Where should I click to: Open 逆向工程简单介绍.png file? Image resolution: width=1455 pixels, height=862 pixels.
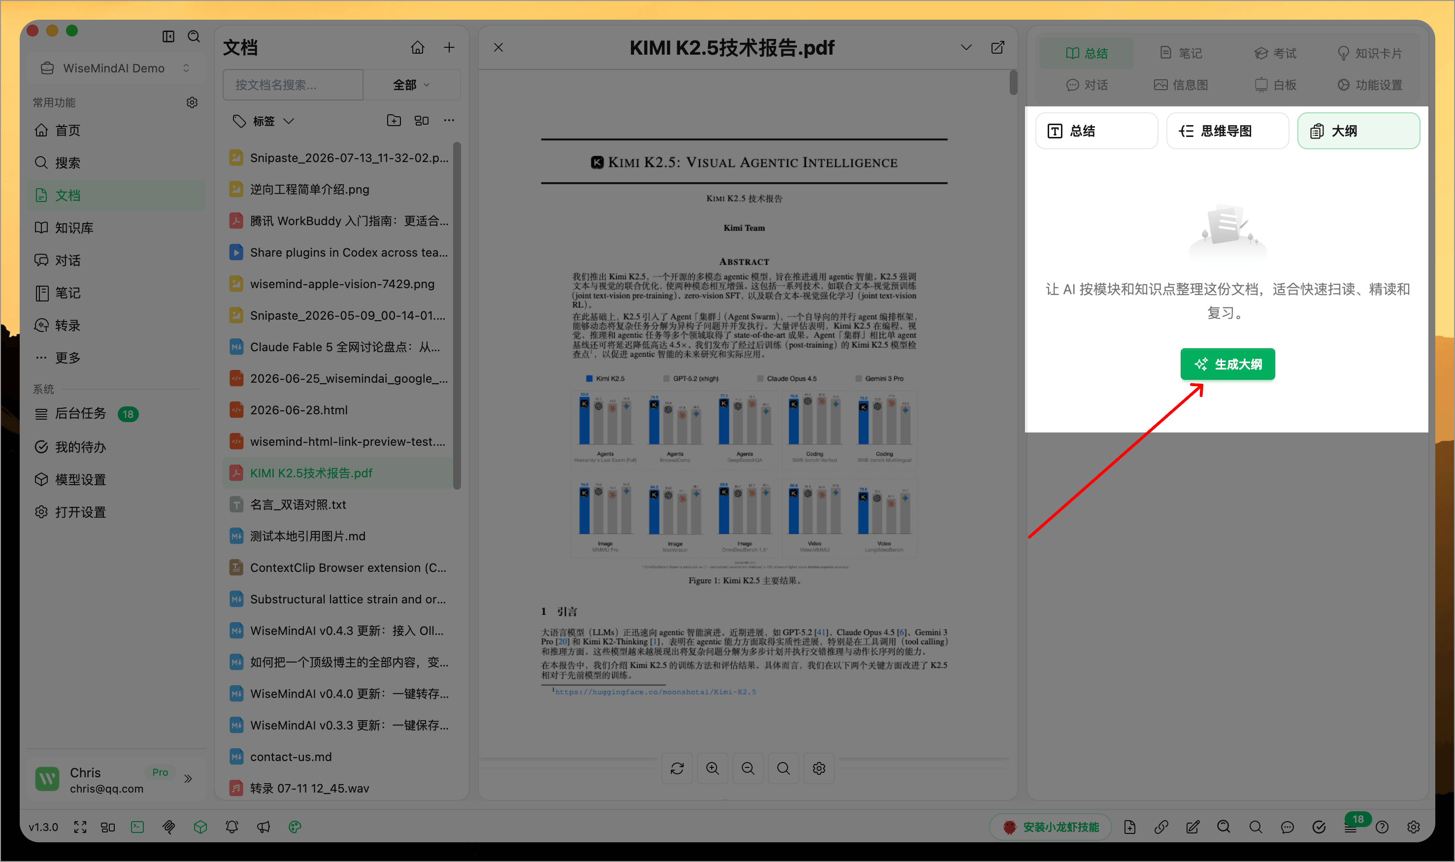tap(338, 189)
